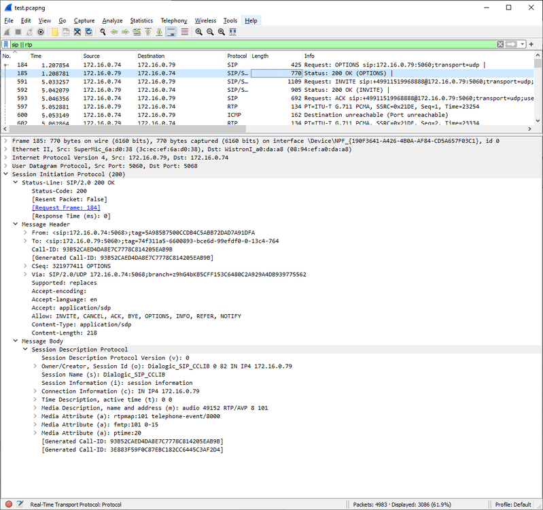This screenshot has height=510, width=543.
Task: Expand the From: header field
Action: click(x=25, y=233)
